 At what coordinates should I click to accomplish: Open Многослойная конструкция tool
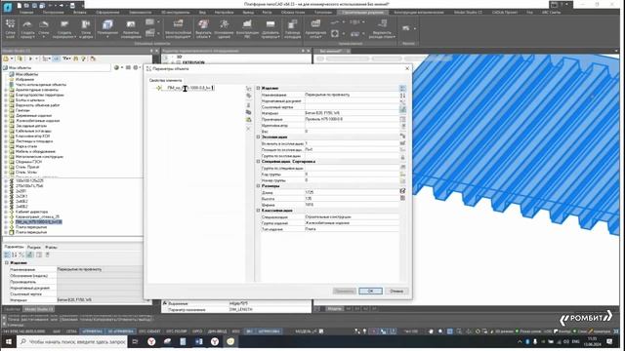[x=178, y=28]
